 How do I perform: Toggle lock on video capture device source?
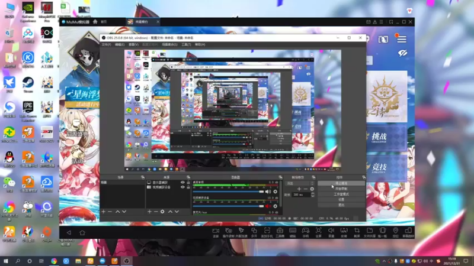(x=188, y=187)
